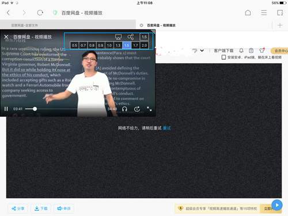Go forward with the browser forward arrow
The width and height of the screenshot is (288, 216).
click(24, 13)
